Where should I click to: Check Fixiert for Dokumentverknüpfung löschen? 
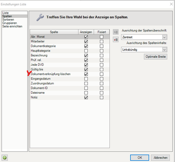(101, 74)
